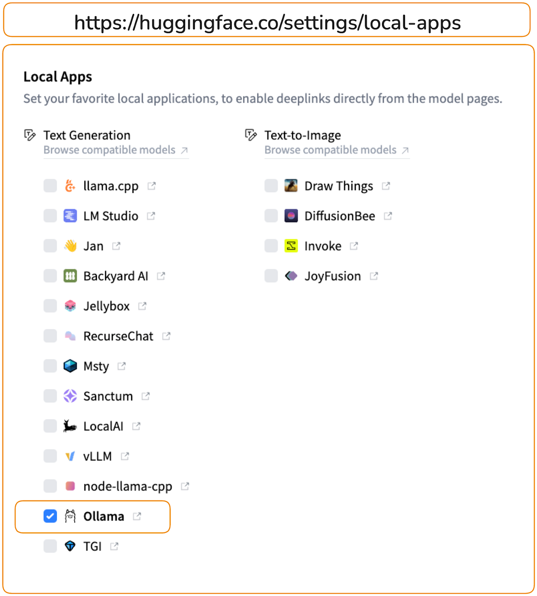Image resolution: width=537 pixels, height=596 pixels.
Task: Open llama.cpp external link icon
Action: tap(152, 186)
